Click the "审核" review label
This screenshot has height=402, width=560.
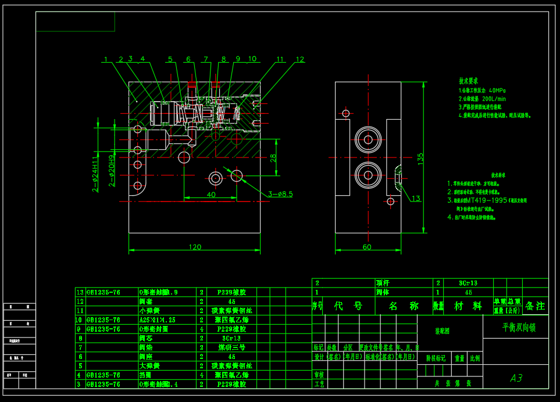point(319,375)
